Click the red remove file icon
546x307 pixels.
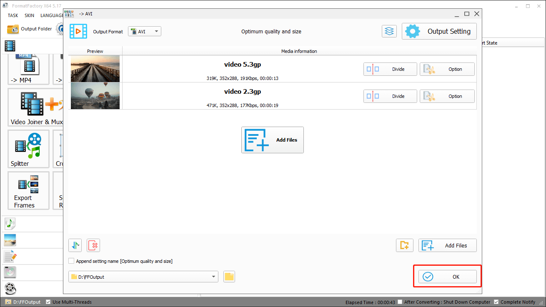pyautogui.click(x=93, y=245)
